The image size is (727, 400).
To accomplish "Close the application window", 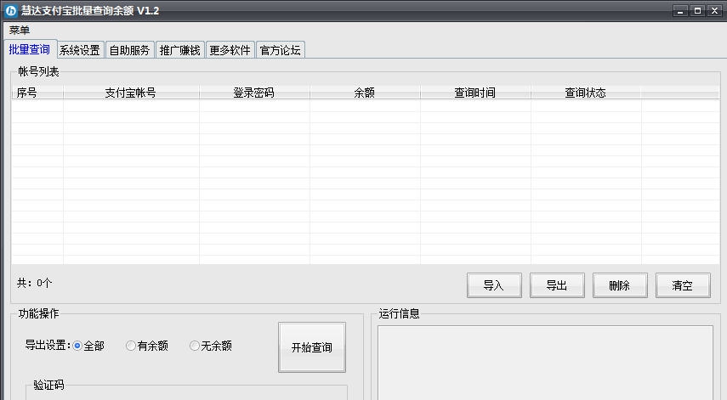I will (714, 11).
